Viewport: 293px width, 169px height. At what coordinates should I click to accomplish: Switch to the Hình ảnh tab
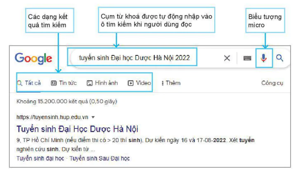click(102, 83)
